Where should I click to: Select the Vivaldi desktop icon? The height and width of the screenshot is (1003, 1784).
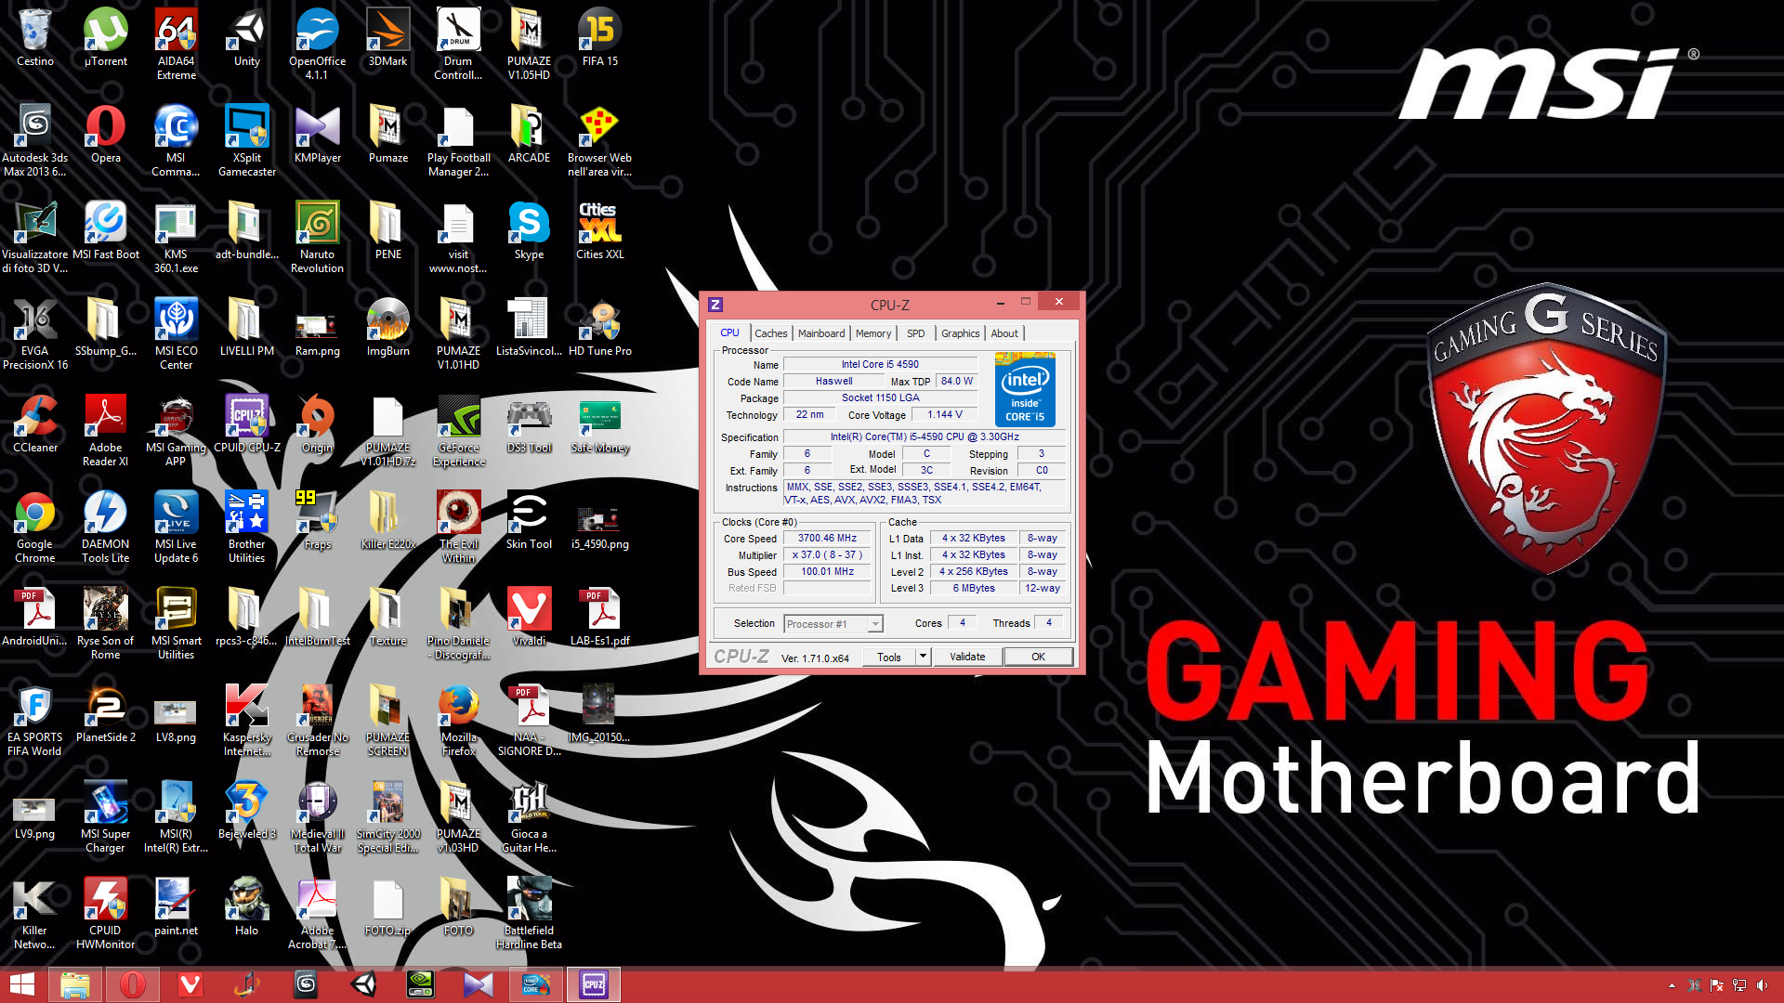pos(529,617)
